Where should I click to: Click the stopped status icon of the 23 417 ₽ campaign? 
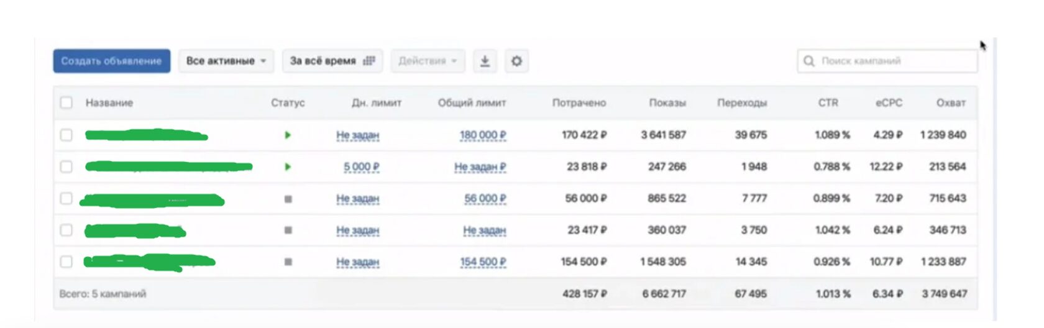[288, 230]
